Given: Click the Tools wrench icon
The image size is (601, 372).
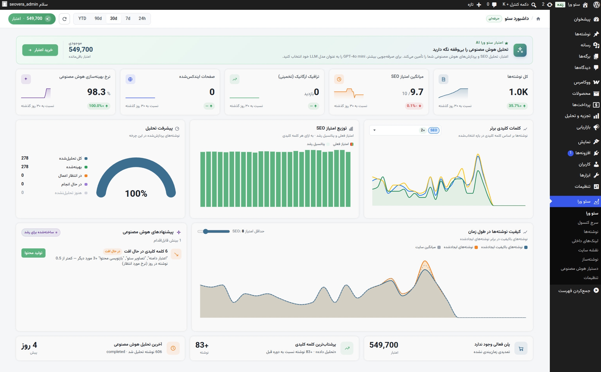Looking at the screenshot, I should coord(596,175).
